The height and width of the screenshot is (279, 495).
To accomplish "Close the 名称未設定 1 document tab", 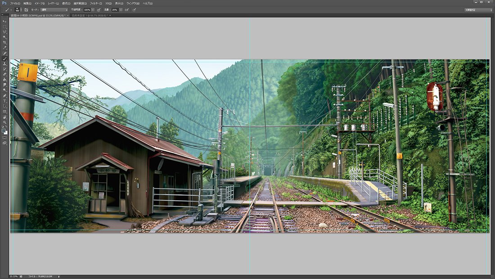I will coord(110,15).
